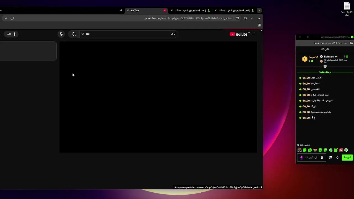Start voice search with microphone icon
This screenshot has height=199, width=354.
[61, 34]
